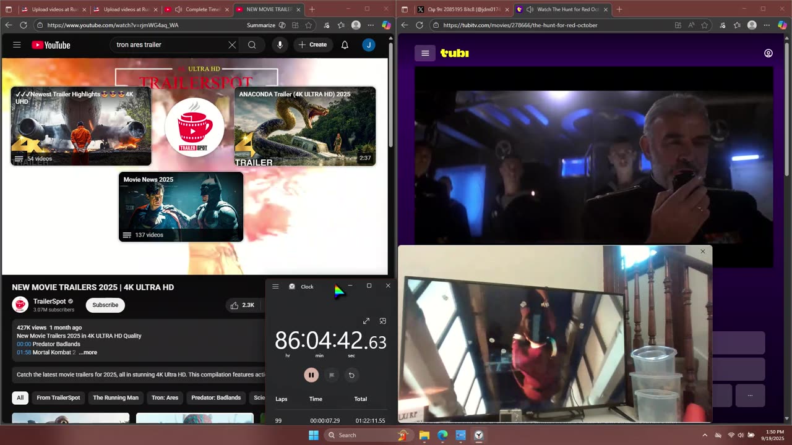
Task: Start YouTube voice search with microphone
Action: [280, 44]
